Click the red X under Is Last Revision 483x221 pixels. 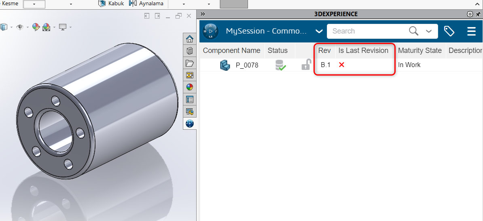tap(341, 65)
